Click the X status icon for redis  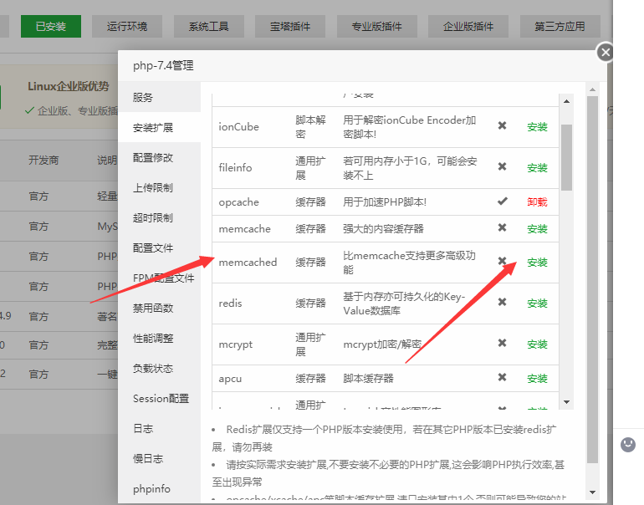(x=502, y=302)
